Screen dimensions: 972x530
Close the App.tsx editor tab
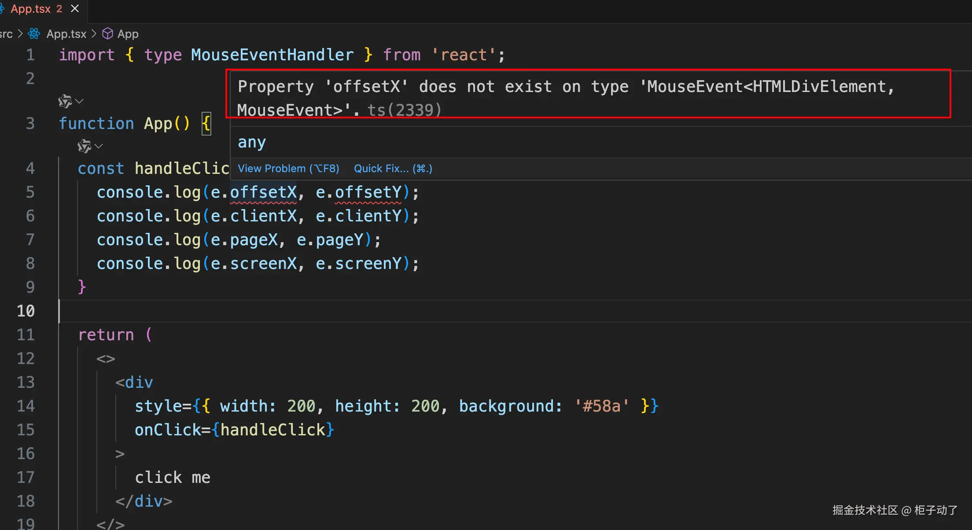(x=75, y=9)
